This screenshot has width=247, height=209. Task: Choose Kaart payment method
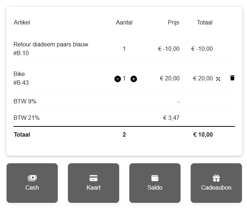[94, 183]
